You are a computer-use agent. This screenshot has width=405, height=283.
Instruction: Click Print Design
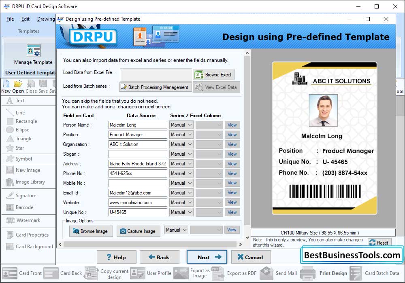(324, 273)
